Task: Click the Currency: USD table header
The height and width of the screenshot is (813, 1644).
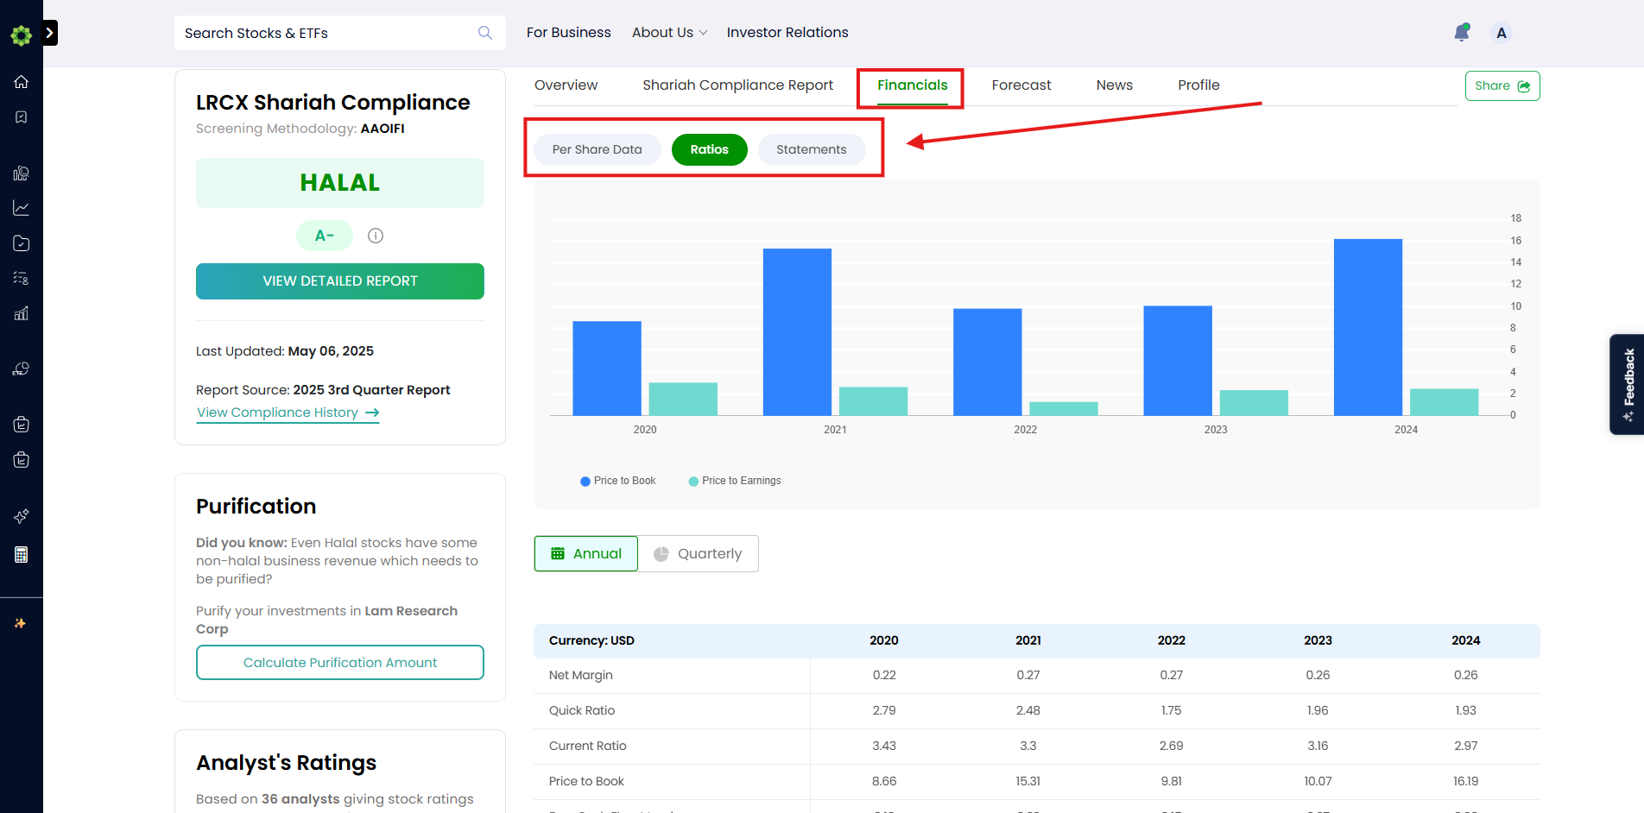Action: tap(591, 641)
